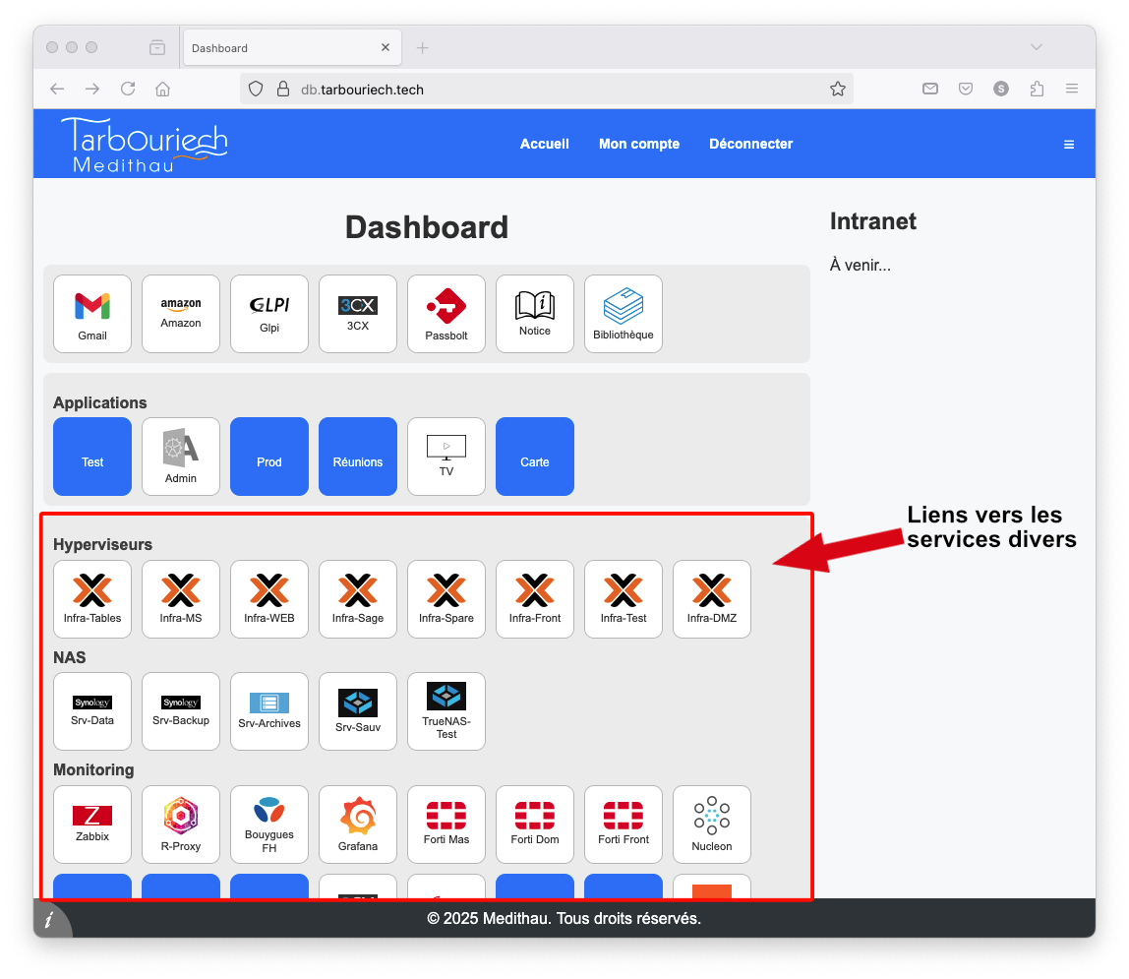
Task: Open the Infra-Sage hypervisor tile
Action: 358,598
